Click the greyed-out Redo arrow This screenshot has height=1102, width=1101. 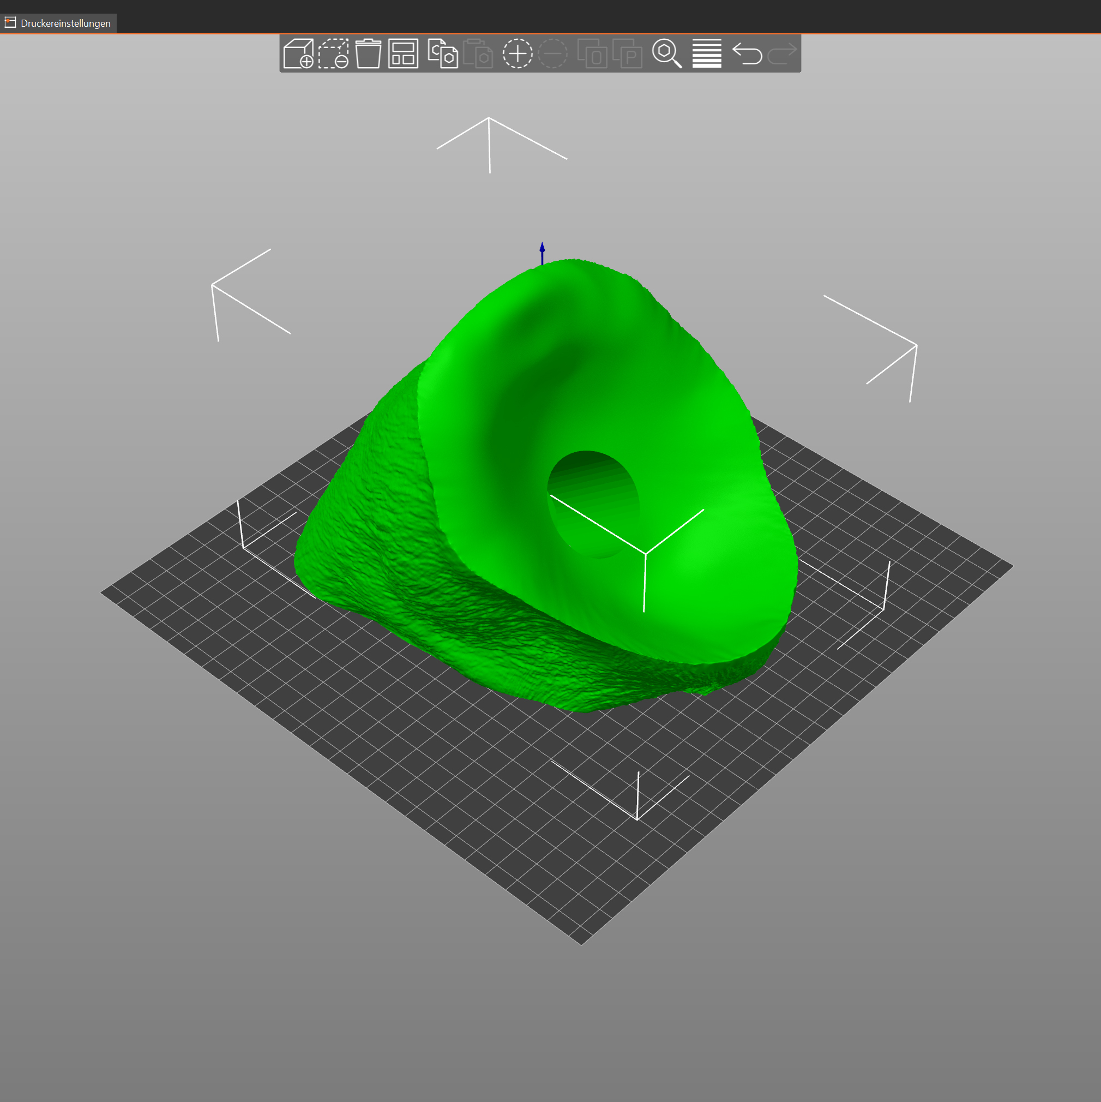(781, 53)
